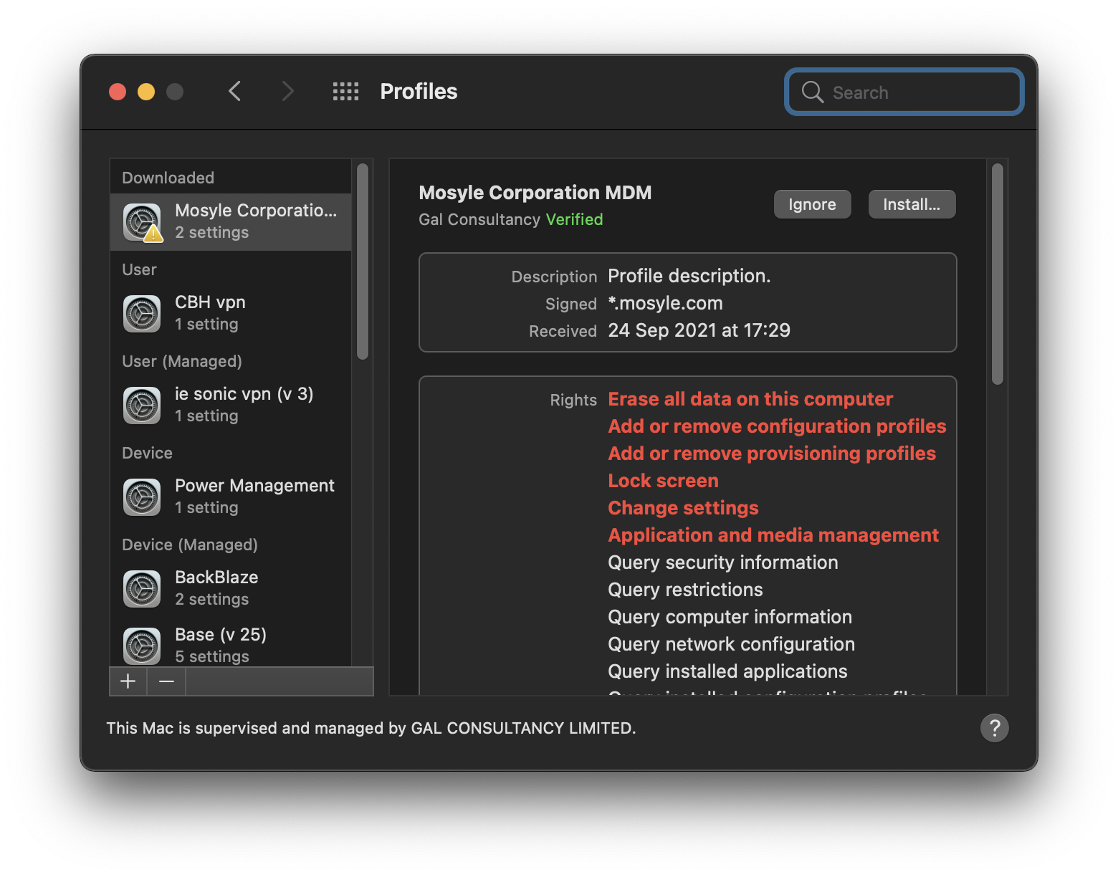Screen dimensions: 1118x877
Task: Select Mosyle Corporatio... in Downloaded list
Action: tap(231, 222)
